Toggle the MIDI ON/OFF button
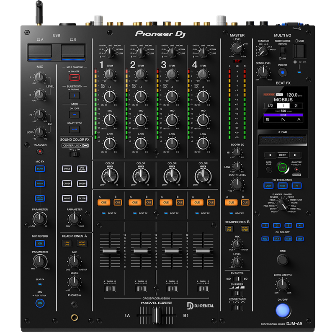This screenshot has width=335, height=335. coord(75,114)
